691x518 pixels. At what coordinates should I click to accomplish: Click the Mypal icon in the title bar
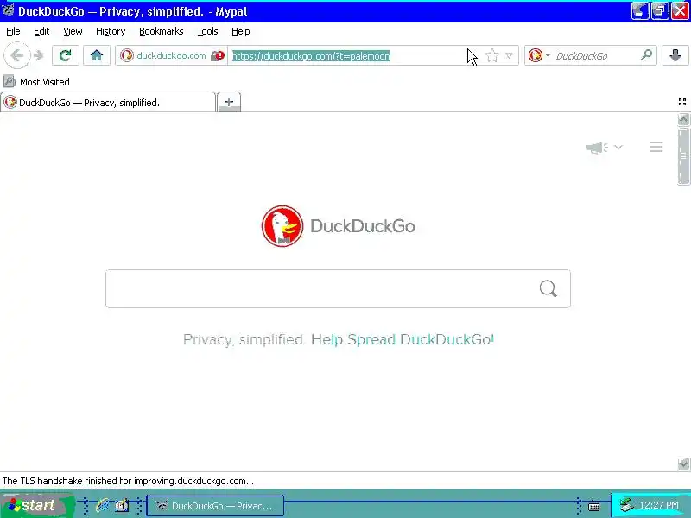pos(8,9)
